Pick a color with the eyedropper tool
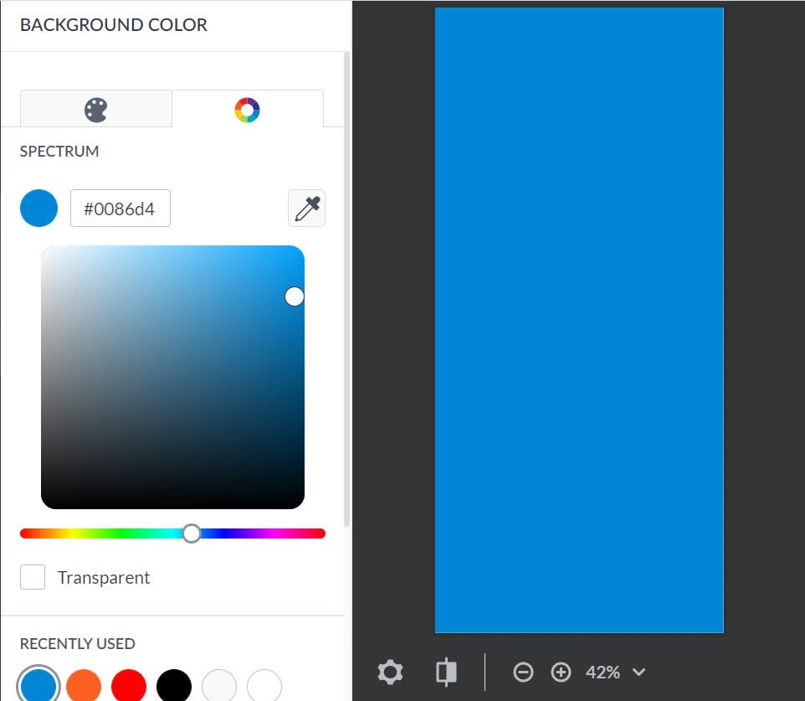Image resolution: width=805 pixels, height=701 pixels. tap(306, 209)
